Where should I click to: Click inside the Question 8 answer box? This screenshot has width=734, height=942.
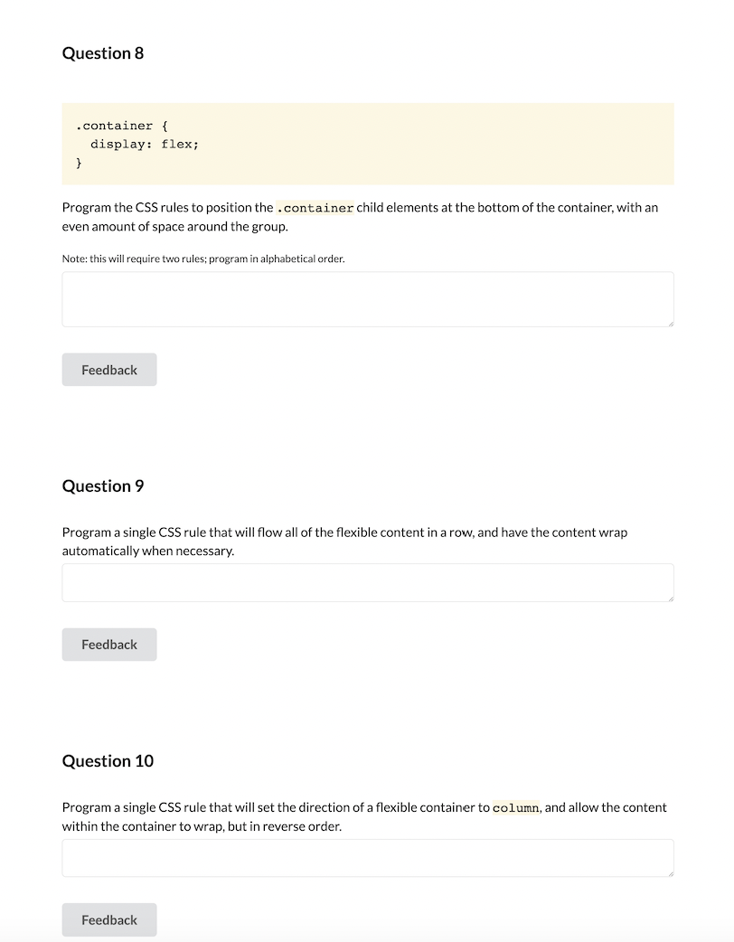pyautogui.click(x=362, y=298)
